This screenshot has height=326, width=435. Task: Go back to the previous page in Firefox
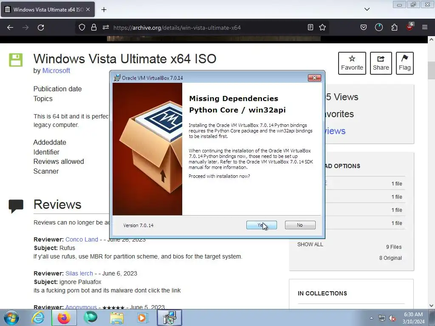(x=10, y=28)
